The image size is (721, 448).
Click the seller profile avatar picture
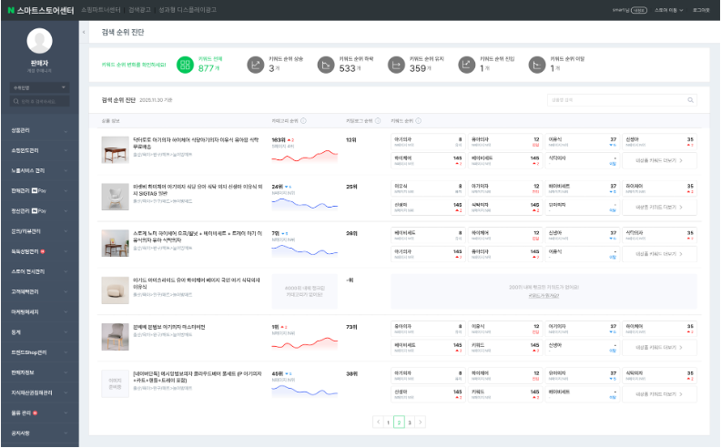point(39,40)
